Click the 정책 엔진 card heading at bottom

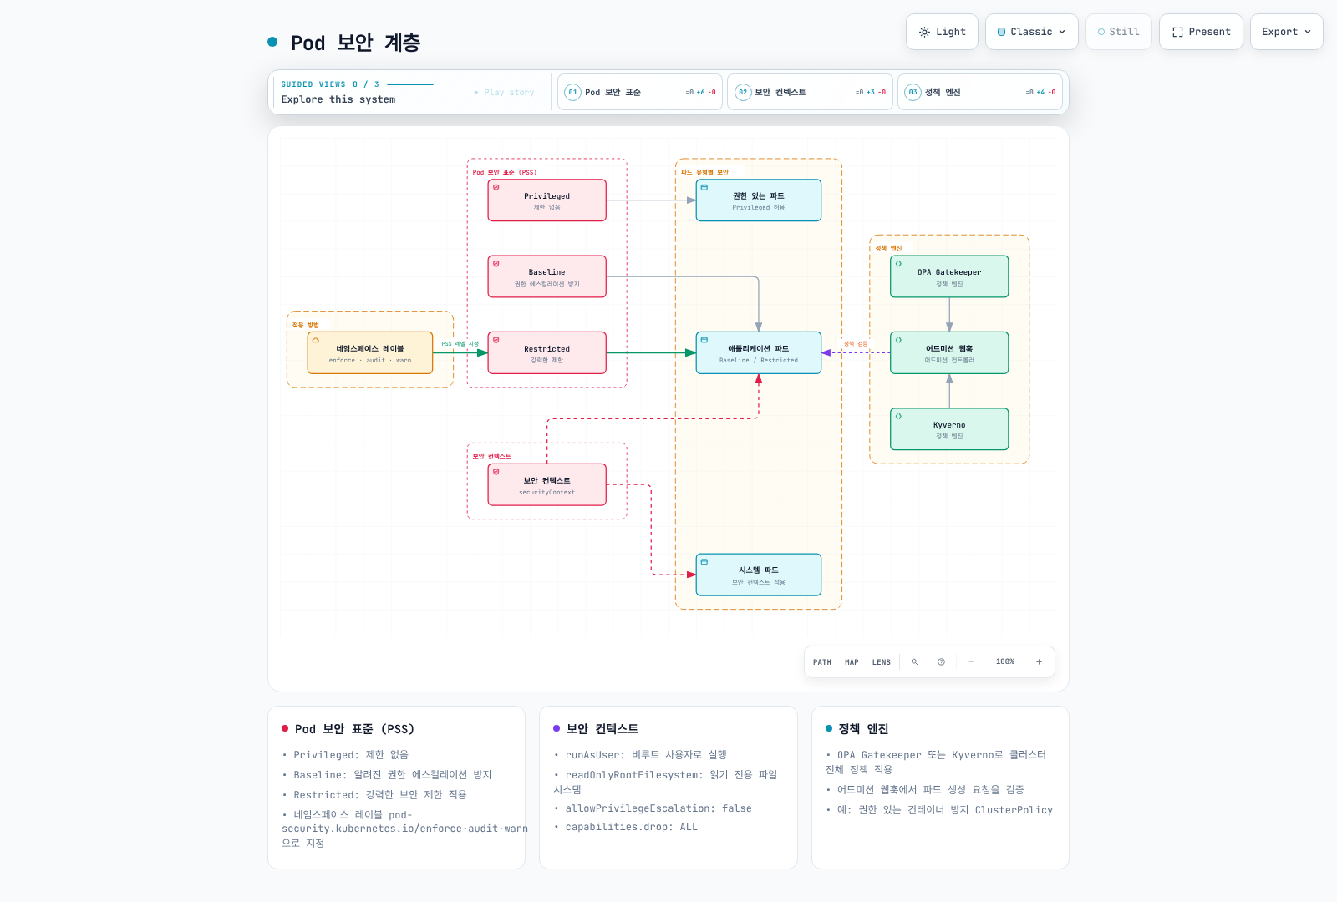coord(863,729)
